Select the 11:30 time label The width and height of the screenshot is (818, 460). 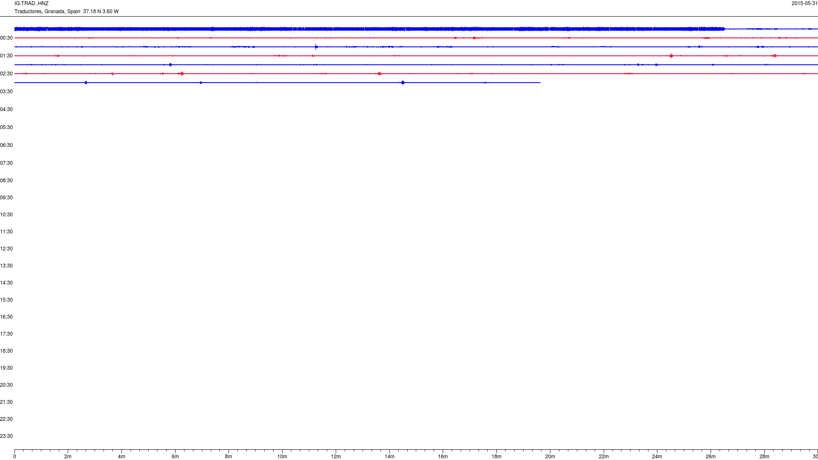[x=6, y=232]
